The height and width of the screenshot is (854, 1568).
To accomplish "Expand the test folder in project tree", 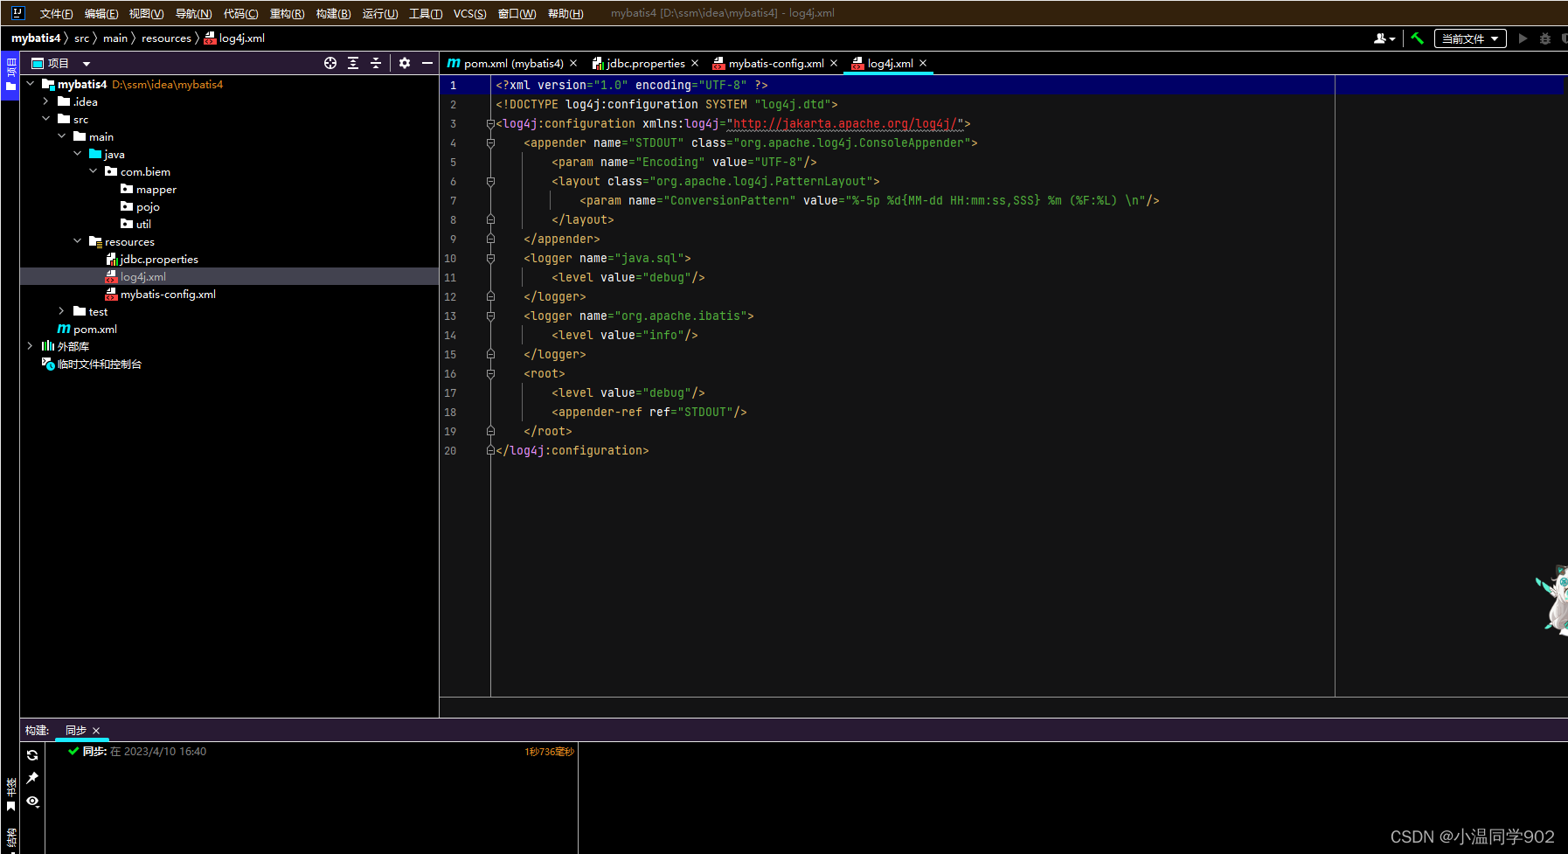I will (x=60, y=311).
